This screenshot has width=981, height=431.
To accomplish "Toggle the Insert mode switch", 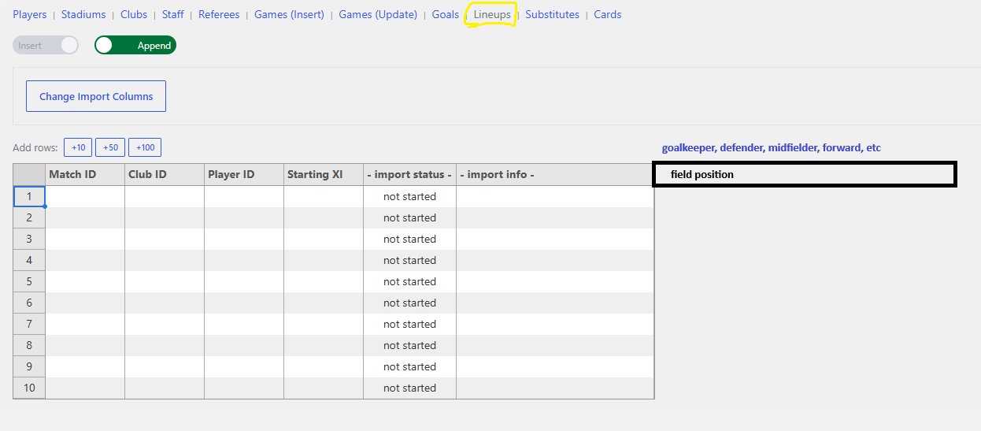I will (x=46, y=45).
